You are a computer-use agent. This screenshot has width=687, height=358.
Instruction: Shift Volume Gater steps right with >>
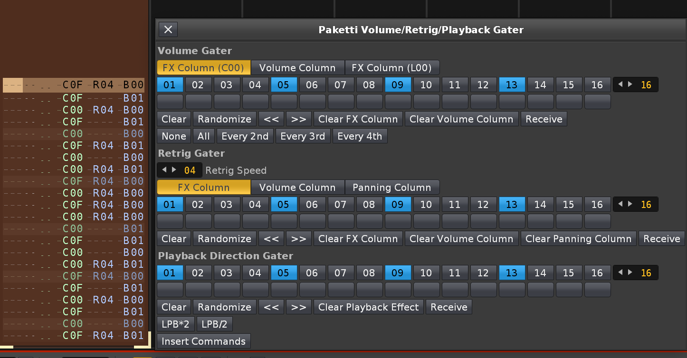pos(299,119)
